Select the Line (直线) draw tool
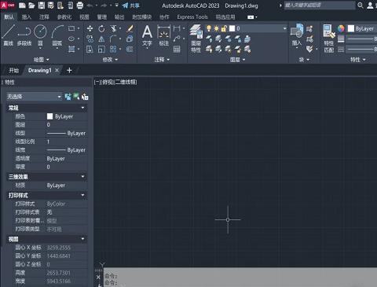 pos(9,35)
